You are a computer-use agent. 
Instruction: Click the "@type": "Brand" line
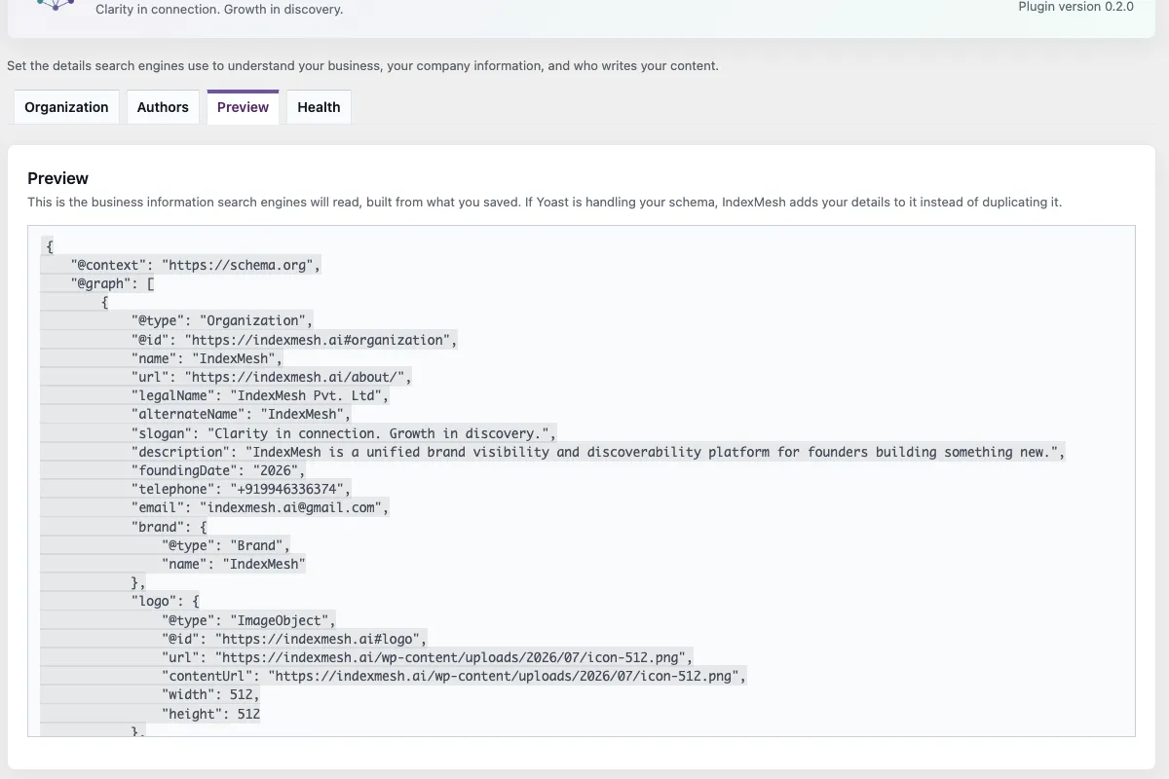point(226,545)
